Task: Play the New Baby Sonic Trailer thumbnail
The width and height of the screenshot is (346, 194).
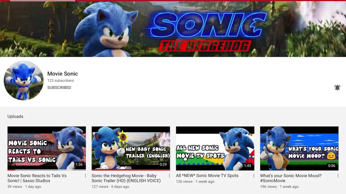Action: click(x=131, y=148)
